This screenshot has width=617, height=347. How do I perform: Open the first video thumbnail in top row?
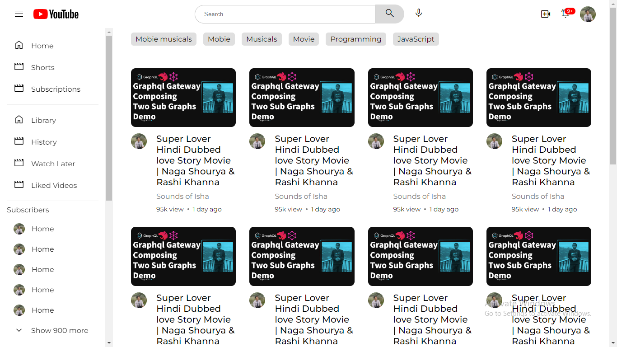coord(183,98)
